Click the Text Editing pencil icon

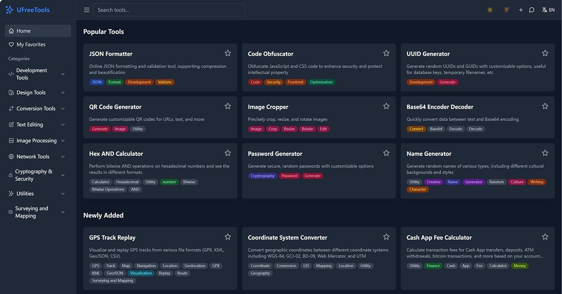pyautogui.click(x=11, y=125)
